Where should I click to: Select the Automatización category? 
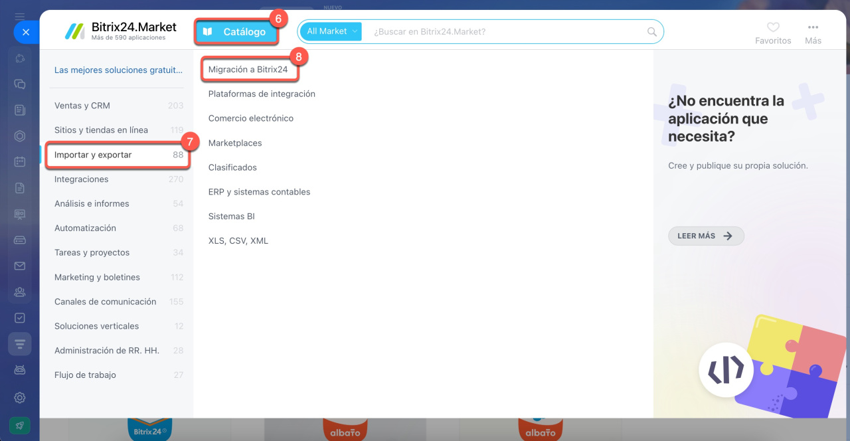118,228
